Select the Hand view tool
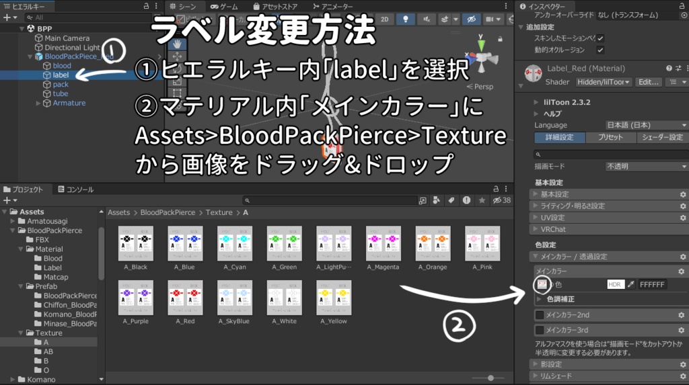The image size is (689, 385). [177, 44]
